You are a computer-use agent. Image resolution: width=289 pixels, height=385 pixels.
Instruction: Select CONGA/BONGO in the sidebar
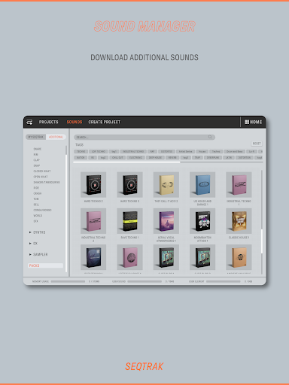[42, 210]
